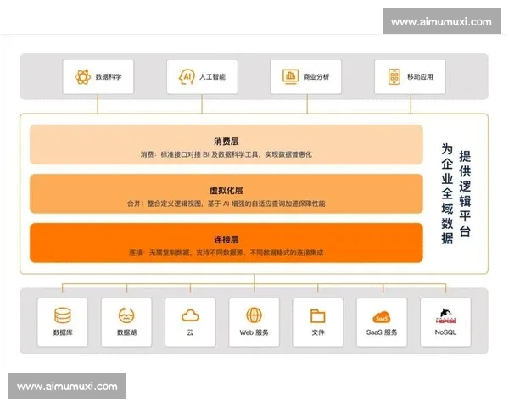Click the HBase orca logo icon
The width and height of the screenshot is (509, 407).
click(x=445, y=316)
